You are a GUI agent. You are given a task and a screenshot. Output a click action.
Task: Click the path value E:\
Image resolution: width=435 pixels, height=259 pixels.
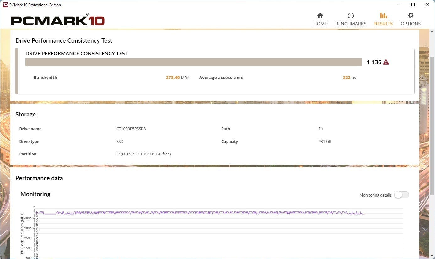[321, 129]
